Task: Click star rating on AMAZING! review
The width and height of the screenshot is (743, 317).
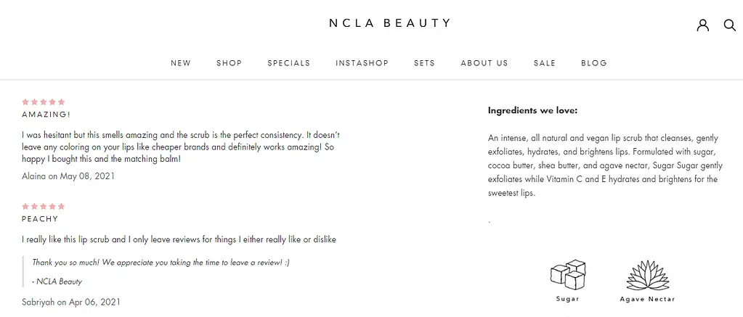Action: tap(44, 102)
